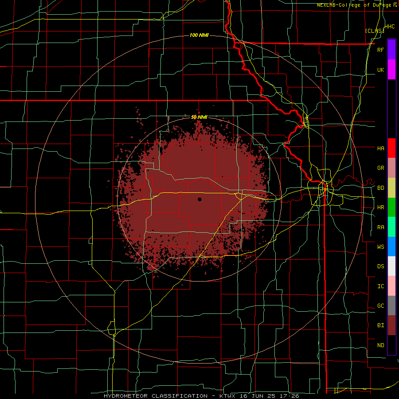Click the "DS" legend label
The image size is (399, 399).
pos(380,266)
